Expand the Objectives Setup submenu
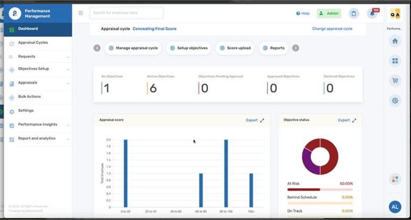The height and width of the screenshot is (220, 411). point(38,69)
